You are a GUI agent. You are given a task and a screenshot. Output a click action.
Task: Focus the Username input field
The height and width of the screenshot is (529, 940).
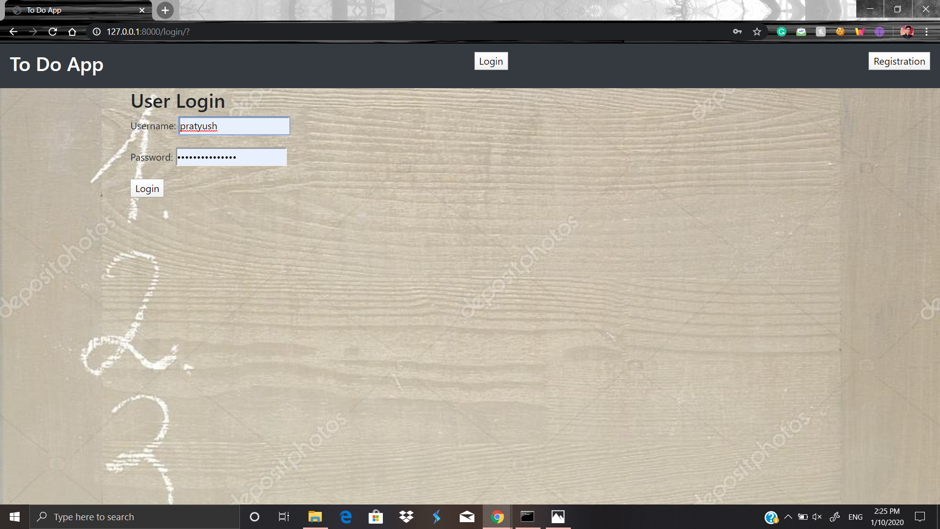(x=234, y=126)
